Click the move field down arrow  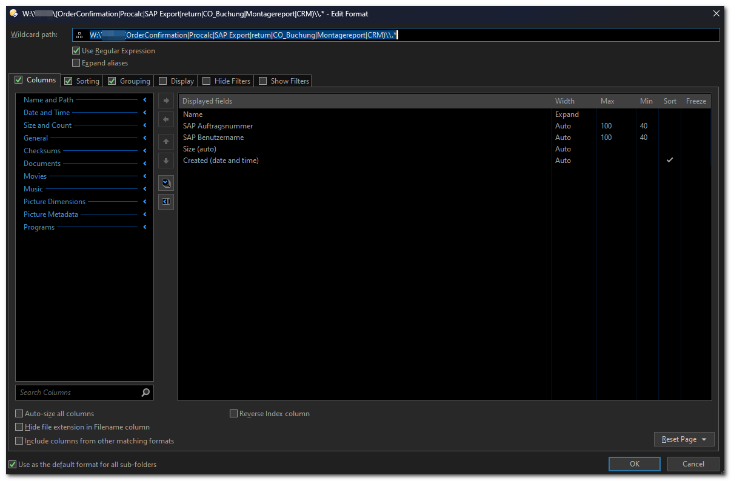coord(166,161)
